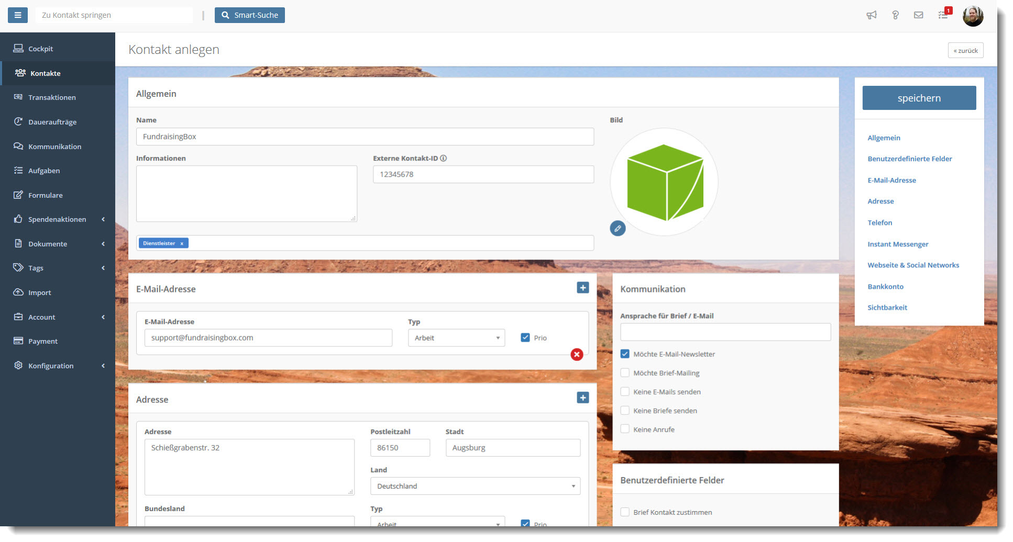Edit the contact picture via pencil icon
This screenshot has width=1013, height=542.
pos(618,229)
